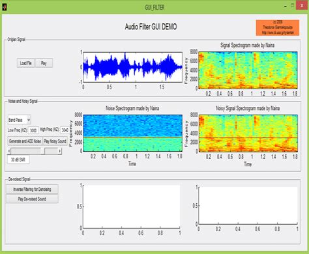Click the Noisy Signal Spectrogram plot

[248, 133]
